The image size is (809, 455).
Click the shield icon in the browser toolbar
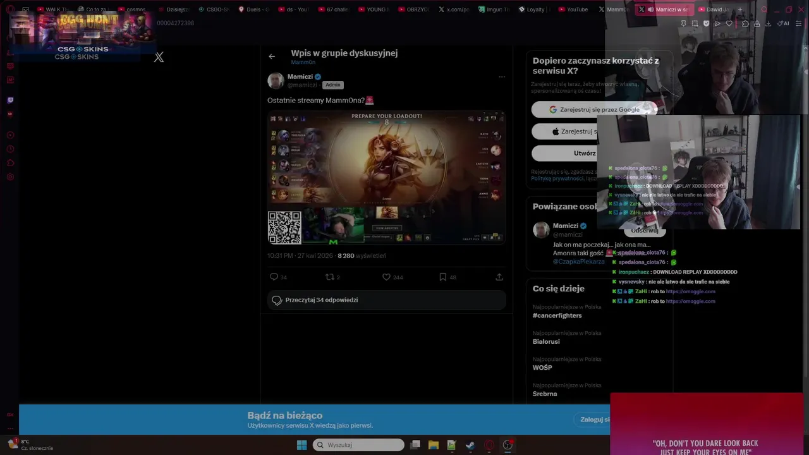706,23
